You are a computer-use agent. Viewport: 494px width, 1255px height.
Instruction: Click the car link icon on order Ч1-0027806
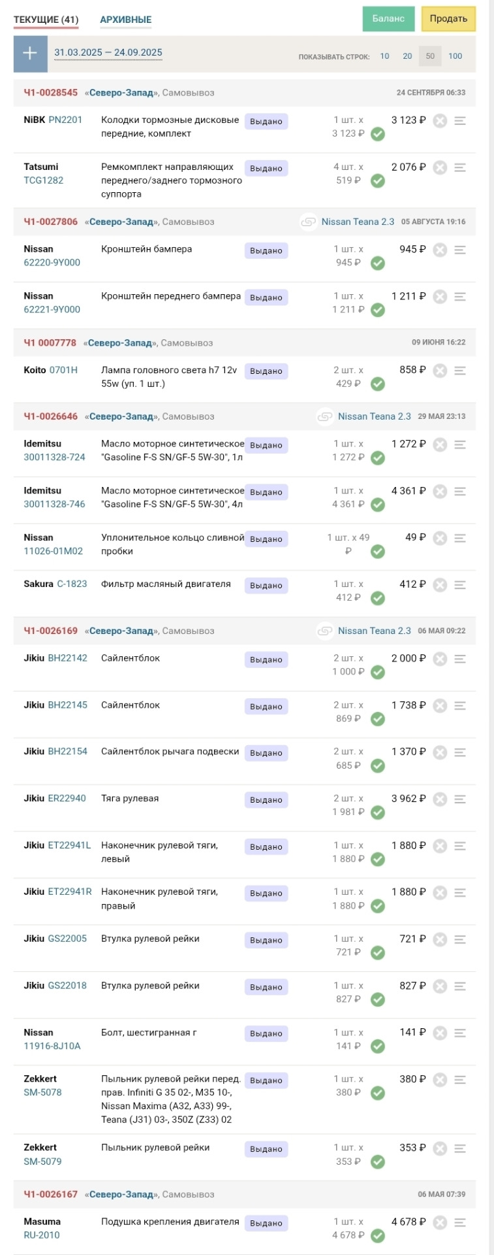[308, 222]
